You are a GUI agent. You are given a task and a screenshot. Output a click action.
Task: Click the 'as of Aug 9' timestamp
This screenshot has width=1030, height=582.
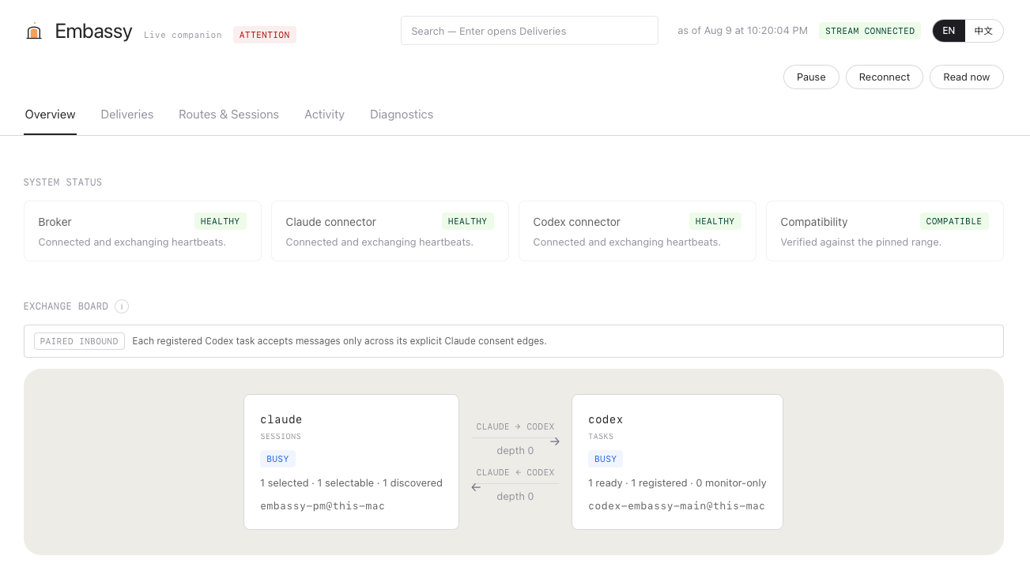742,31
